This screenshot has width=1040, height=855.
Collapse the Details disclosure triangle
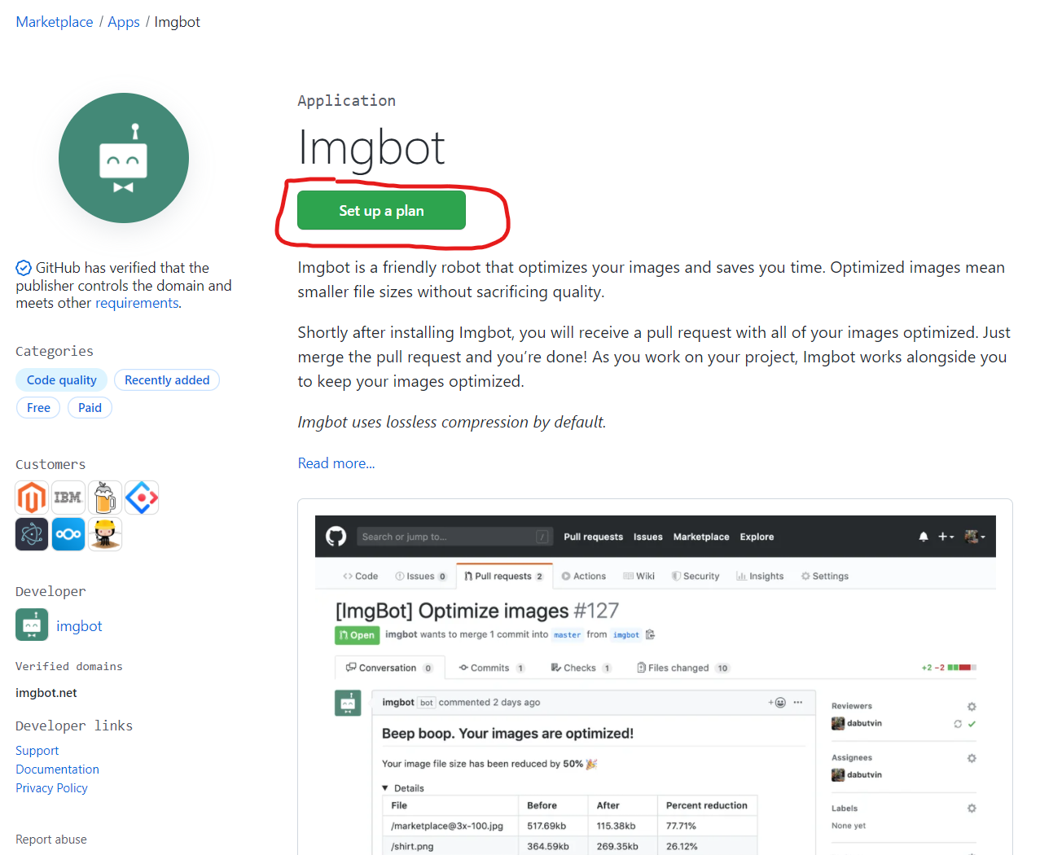pos(385,788)
